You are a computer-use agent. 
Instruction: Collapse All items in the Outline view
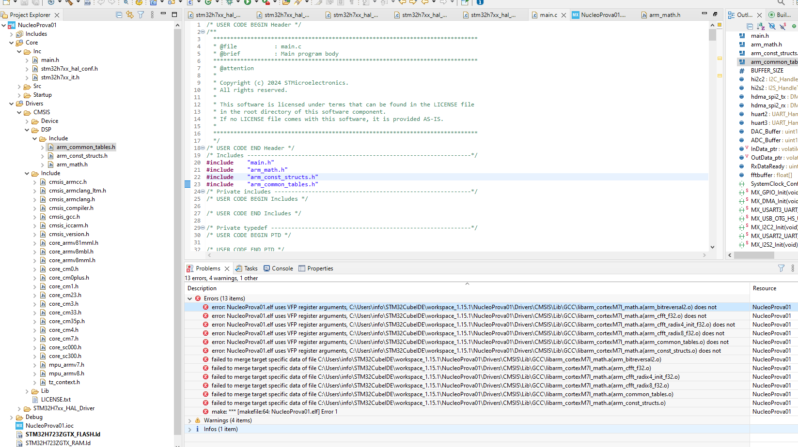[x=750, y=27]
